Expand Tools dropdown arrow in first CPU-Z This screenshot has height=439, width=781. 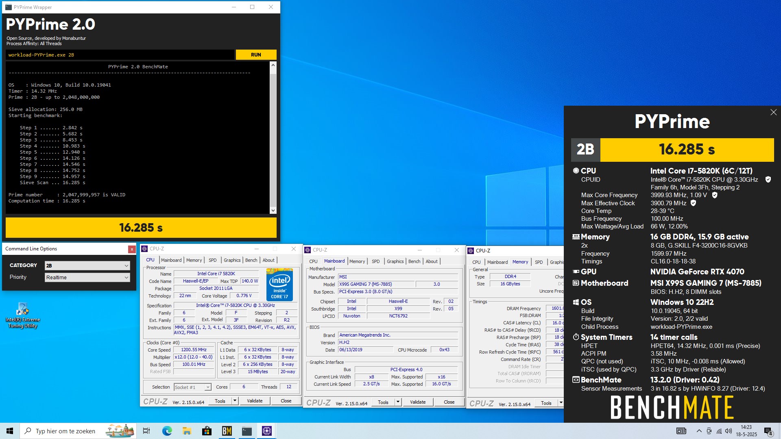235,401
